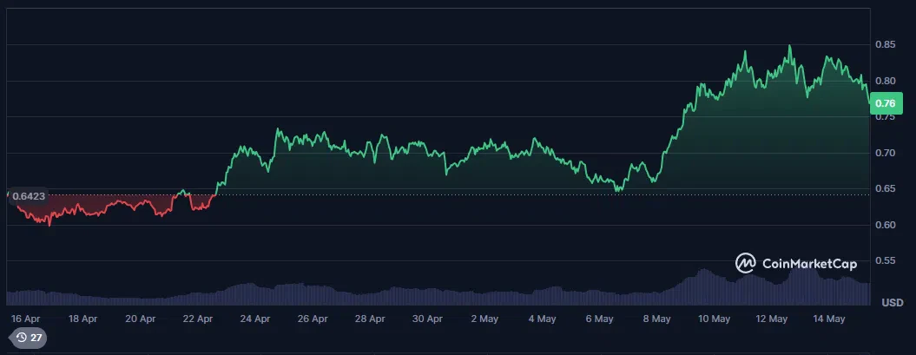Click the '14 May' date label

pyautogui.click(x=828, y=319)
